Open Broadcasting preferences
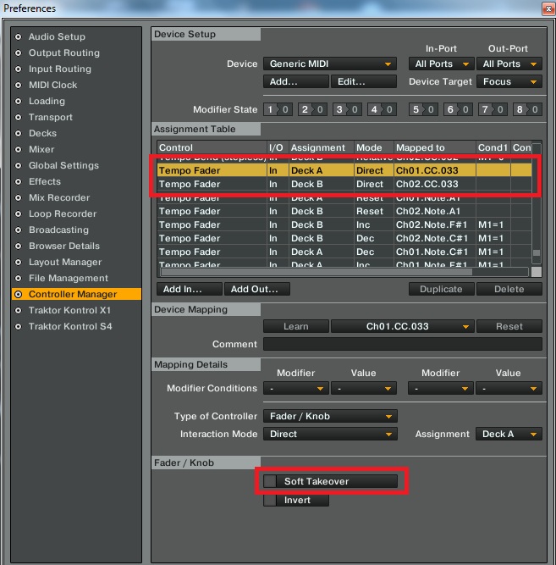This screenshot has height=565, width=556. [58, 230]
